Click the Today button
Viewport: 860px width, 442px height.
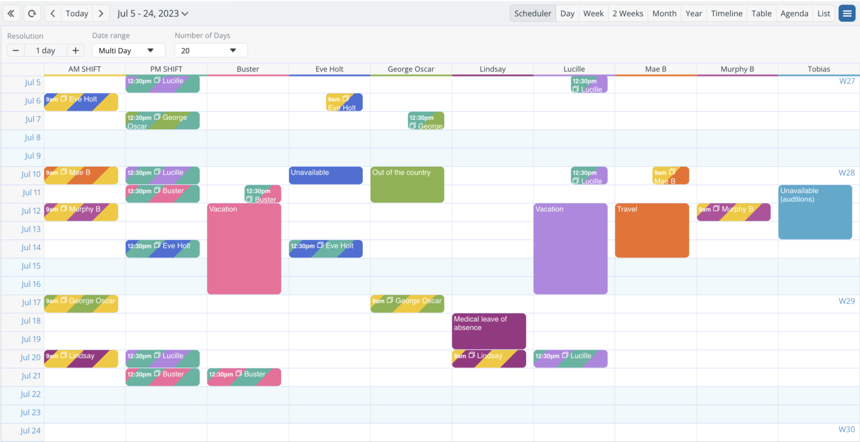coord(76,13)
